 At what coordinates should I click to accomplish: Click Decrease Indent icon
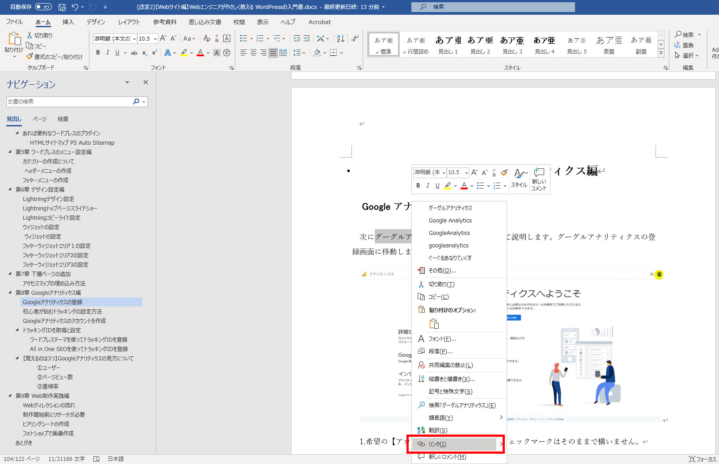[297, 38]
